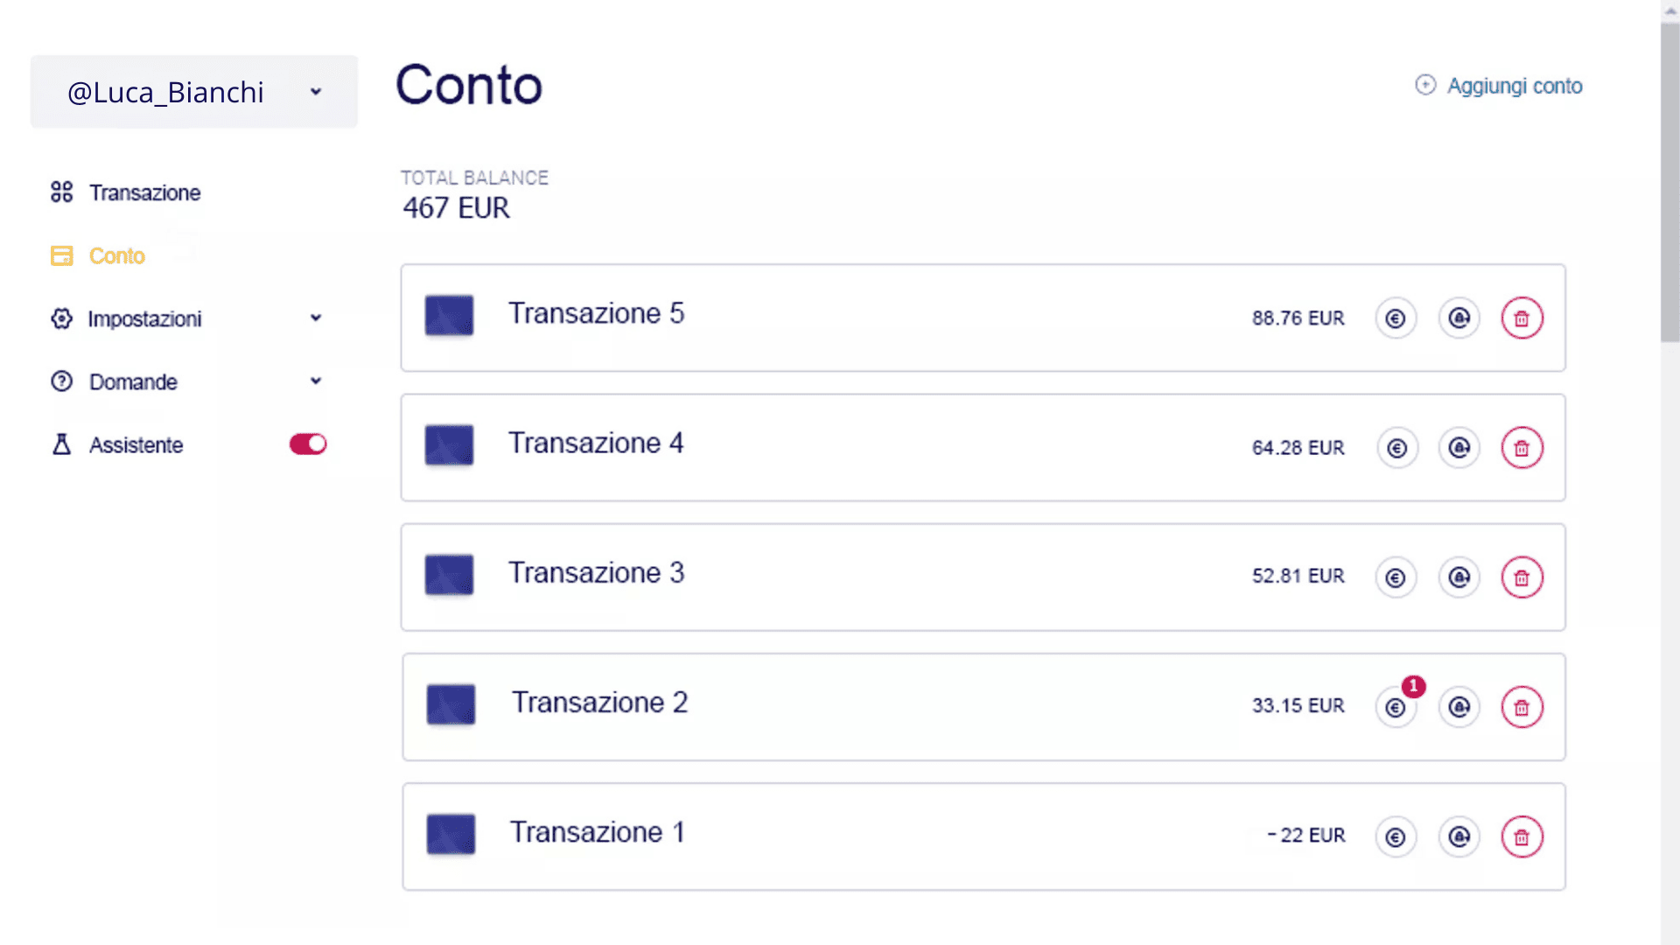Toggle the Assistente switch off
Image resolution: width=1680 pixels, height=945 pixels.
[x=308, y=444]
